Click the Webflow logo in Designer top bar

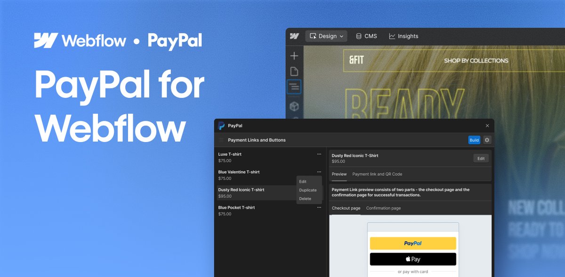(294, 36)
